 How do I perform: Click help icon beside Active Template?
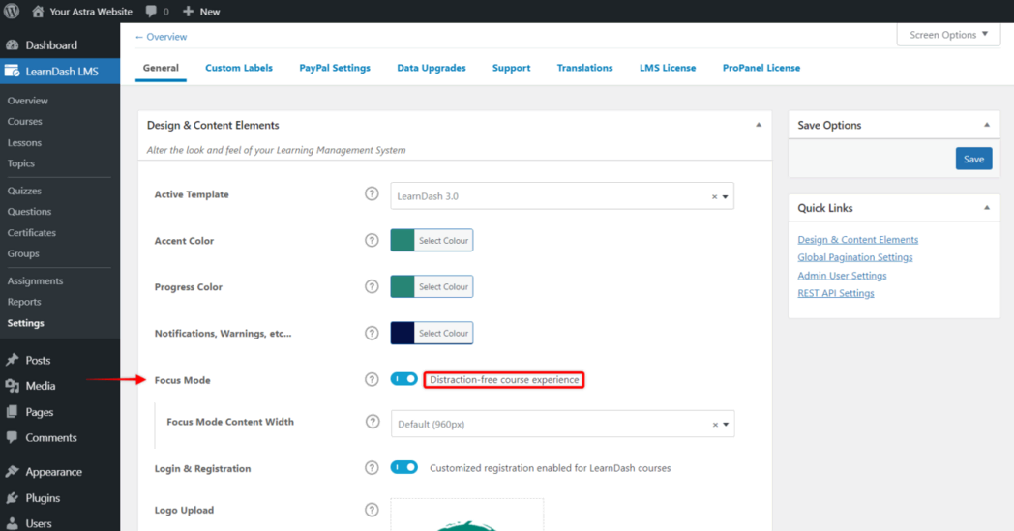372,194
